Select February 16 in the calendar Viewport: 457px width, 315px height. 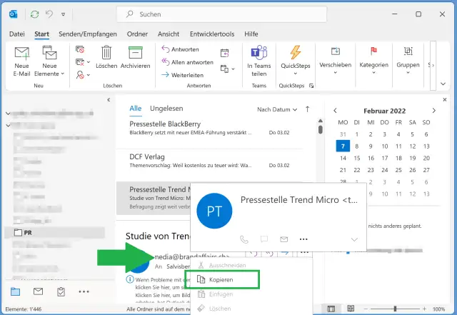371,158
